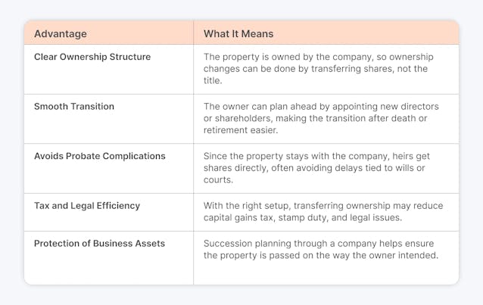Click the succession planning description text
Viewport: 483px width, 305px height.
(321, 249)
